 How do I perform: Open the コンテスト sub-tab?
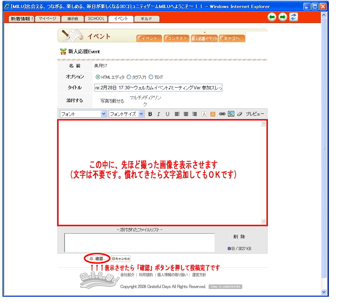pyautogui.click(x=177, y=39)
